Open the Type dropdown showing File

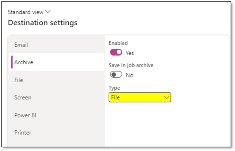[x=140, y=97]
